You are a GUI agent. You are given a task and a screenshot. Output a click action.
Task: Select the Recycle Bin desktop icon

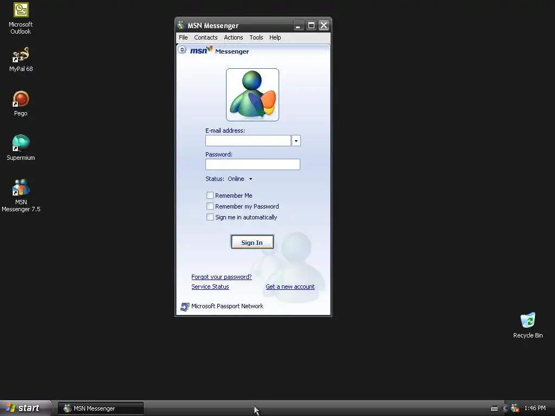pyautogui.click(x=528, y=326)
